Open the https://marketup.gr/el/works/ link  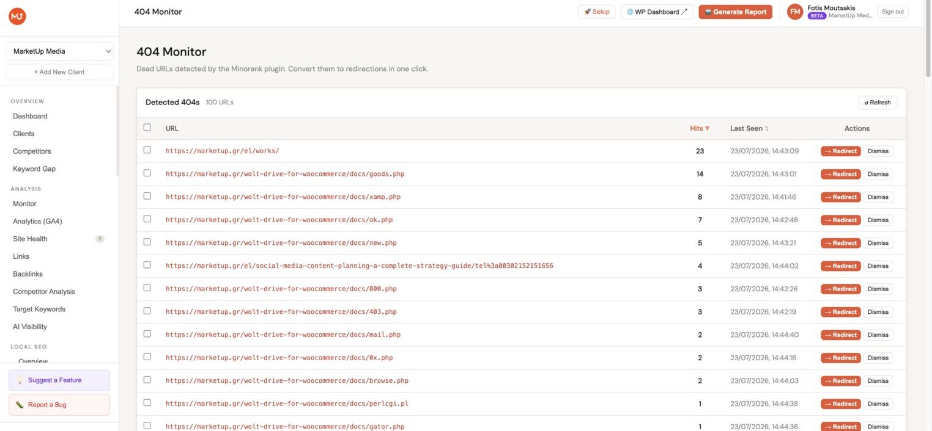point(222,151)
